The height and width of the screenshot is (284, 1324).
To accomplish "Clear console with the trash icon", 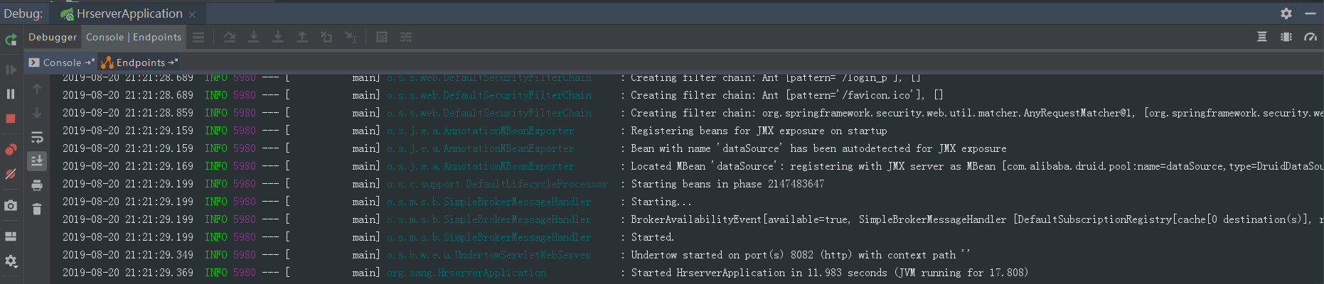I will point(37,209).
